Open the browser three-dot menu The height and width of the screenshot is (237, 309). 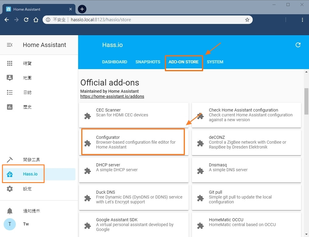click(302, 20)
